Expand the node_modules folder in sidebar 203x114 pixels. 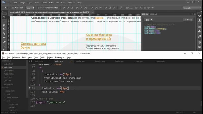(x=5, y=98)
